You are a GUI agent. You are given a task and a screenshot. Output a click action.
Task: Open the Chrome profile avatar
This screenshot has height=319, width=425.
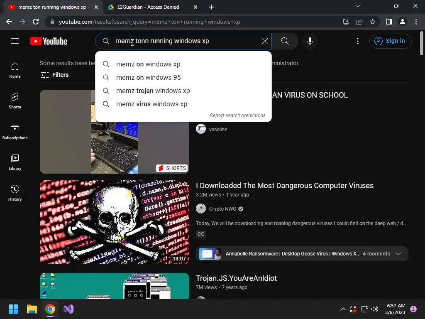[403, 22]
